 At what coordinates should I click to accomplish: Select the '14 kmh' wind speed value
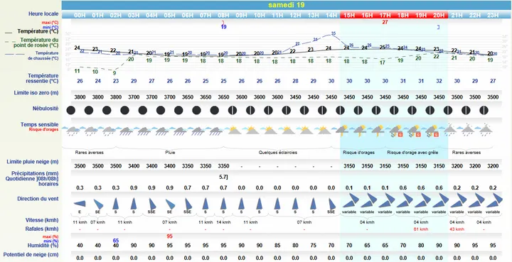pyautogui.click(x=223, y=222)
